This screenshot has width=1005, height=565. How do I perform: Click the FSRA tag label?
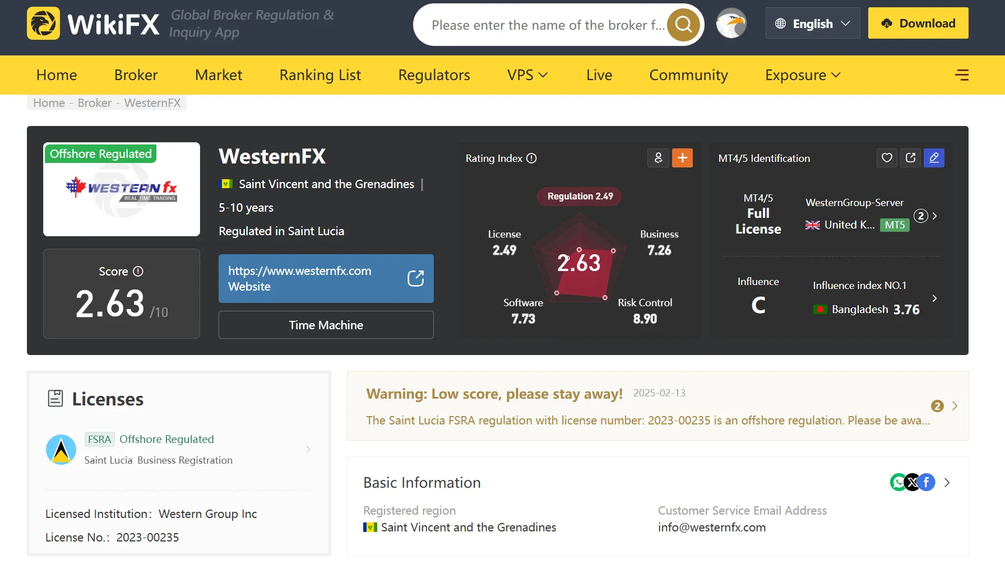[x=100, y=440]
